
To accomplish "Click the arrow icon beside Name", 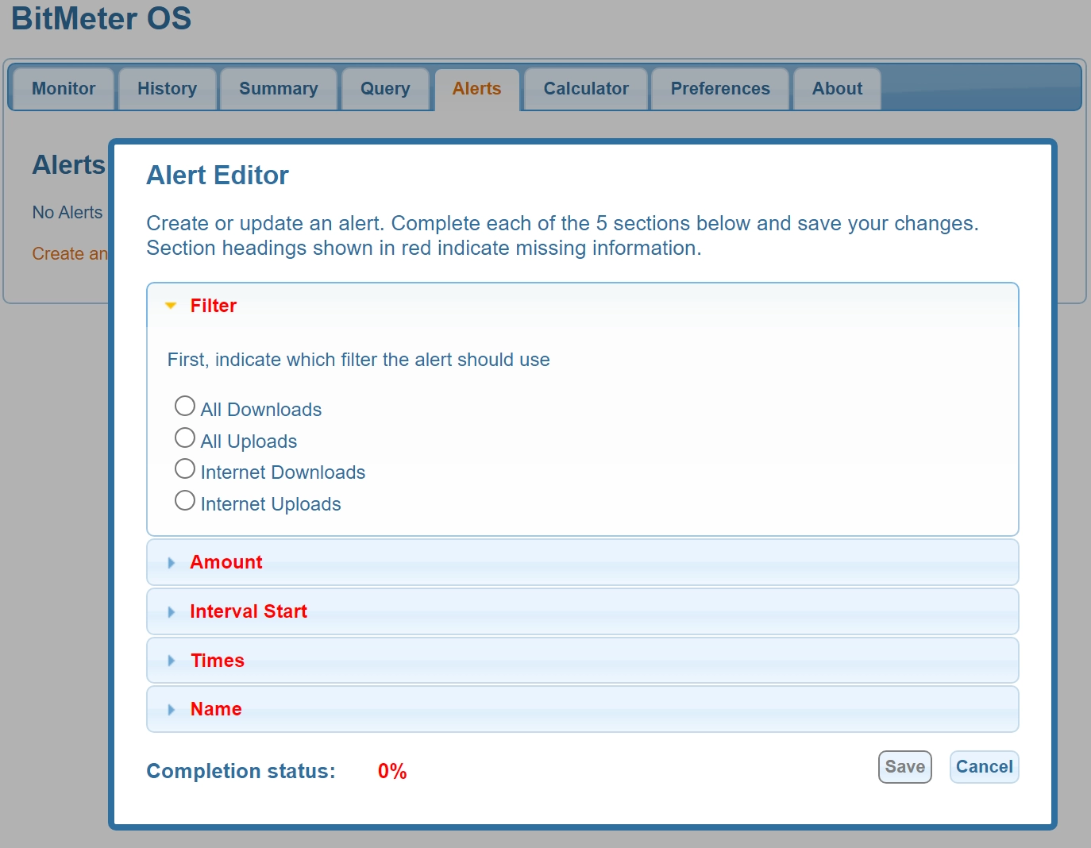I will [171, 710].
